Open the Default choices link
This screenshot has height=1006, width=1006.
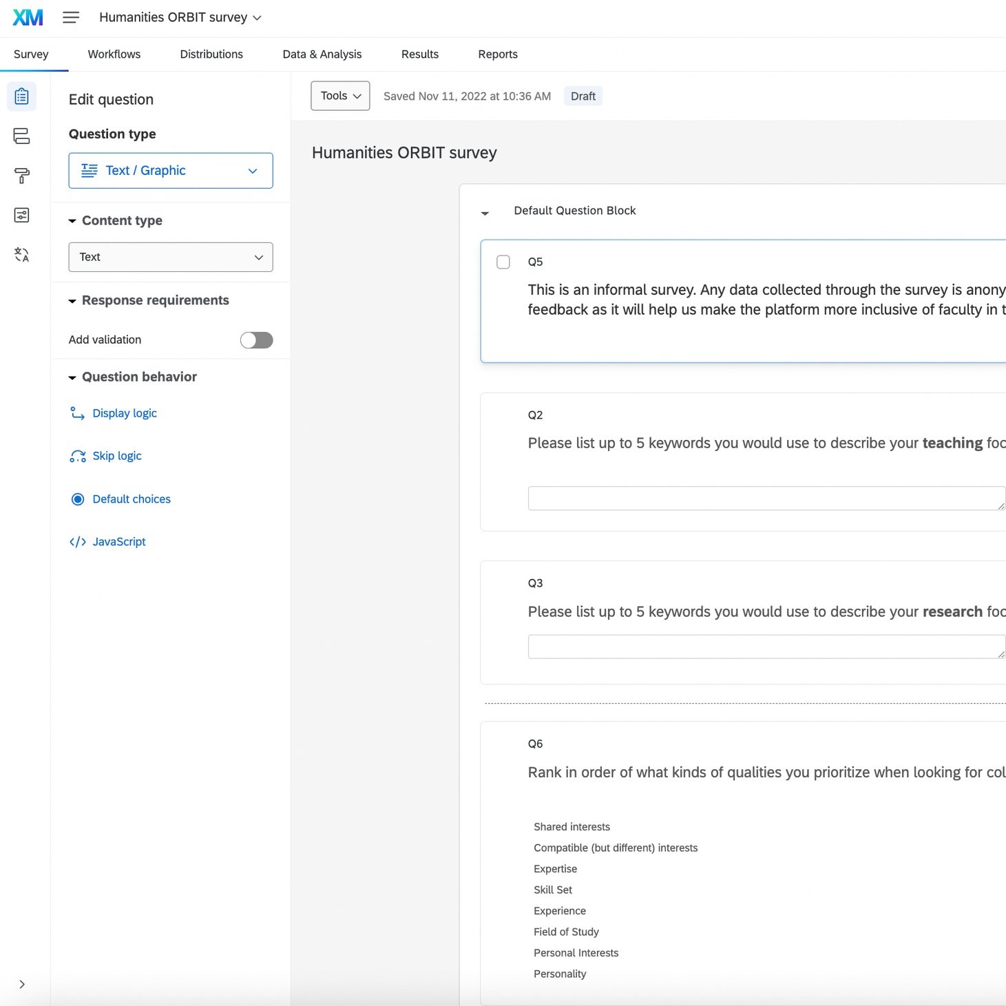(132, 499)
